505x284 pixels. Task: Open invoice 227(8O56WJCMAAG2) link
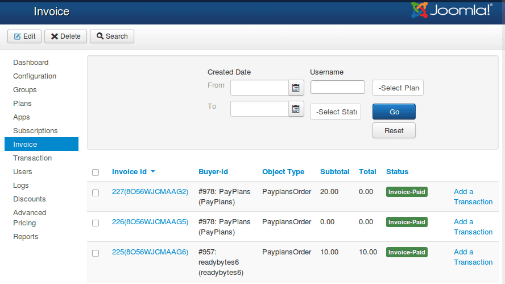point(150,191)
